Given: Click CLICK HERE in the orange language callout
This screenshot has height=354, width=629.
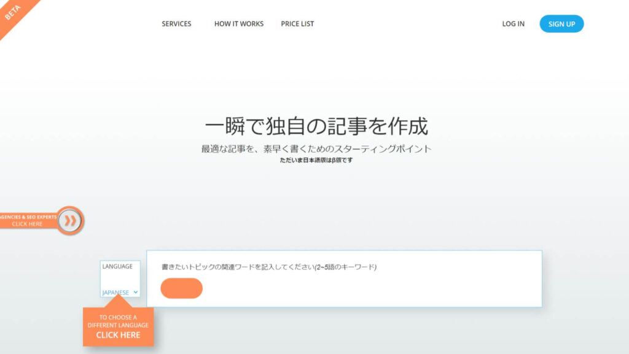Looking at the screenshot, I should point(118,335).
